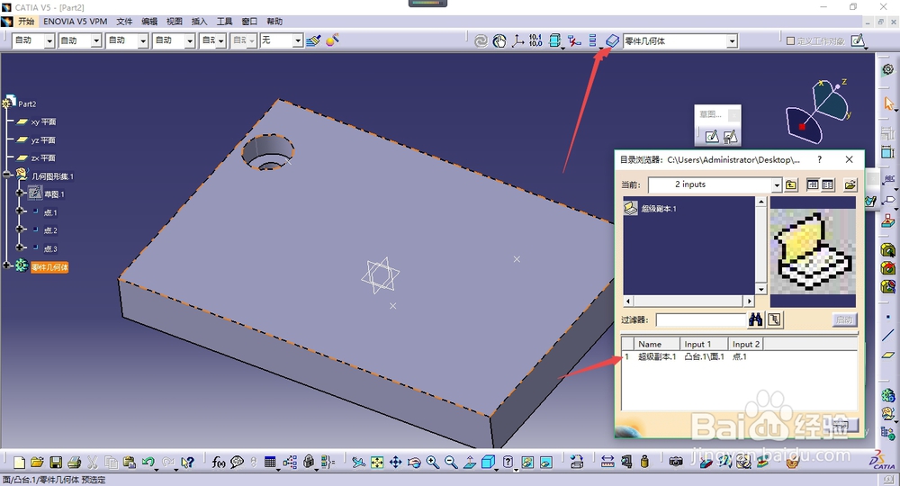The image size is (900, 486).
Task: Collapse the 几何图形集.1 tree node
Action: [x=7, y=175]
